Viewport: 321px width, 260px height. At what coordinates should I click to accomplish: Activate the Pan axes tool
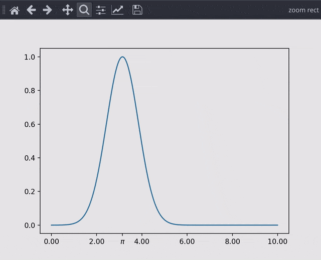point(68,10)
